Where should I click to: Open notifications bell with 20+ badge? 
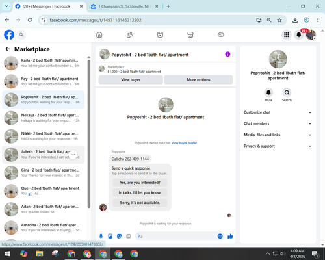click(299, 34)
